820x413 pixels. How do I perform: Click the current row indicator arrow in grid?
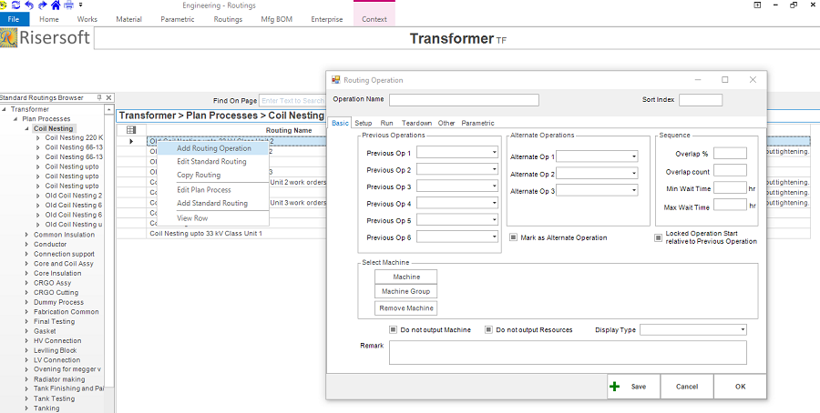click(131, 141)
